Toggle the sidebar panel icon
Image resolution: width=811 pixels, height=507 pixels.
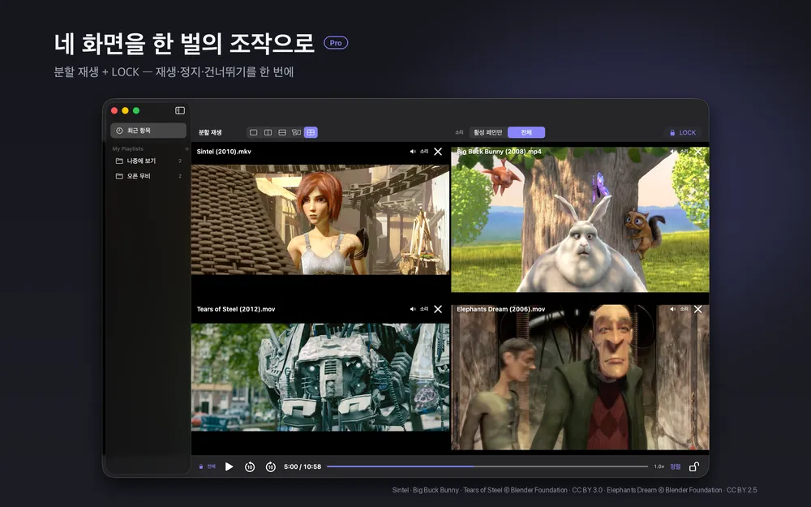180,110
